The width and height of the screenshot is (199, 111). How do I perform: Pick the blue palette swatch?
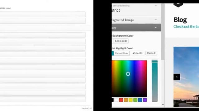[140, 100]
